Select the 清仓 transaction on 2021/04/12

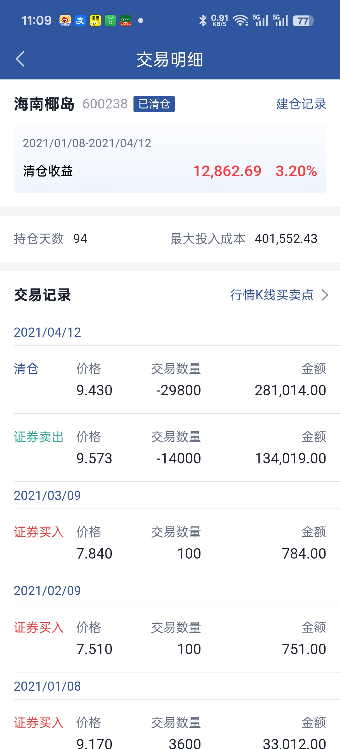(170, 380)
